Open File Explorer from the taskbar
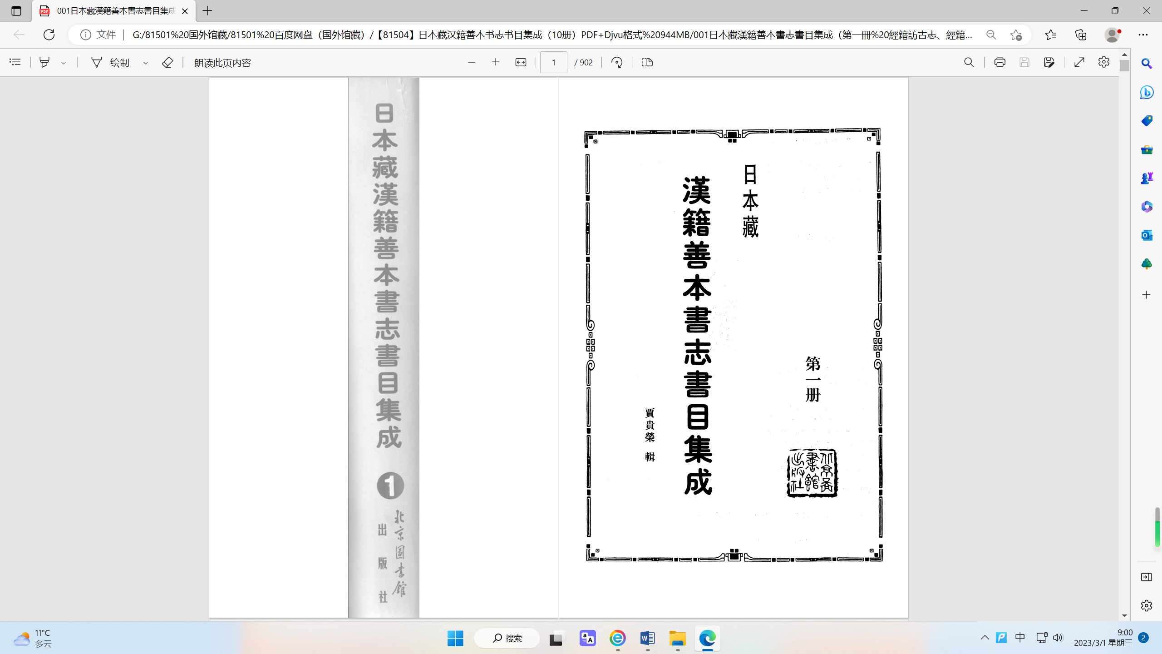The height and width of the screenshot is (654, 1162). coord(678,638)
